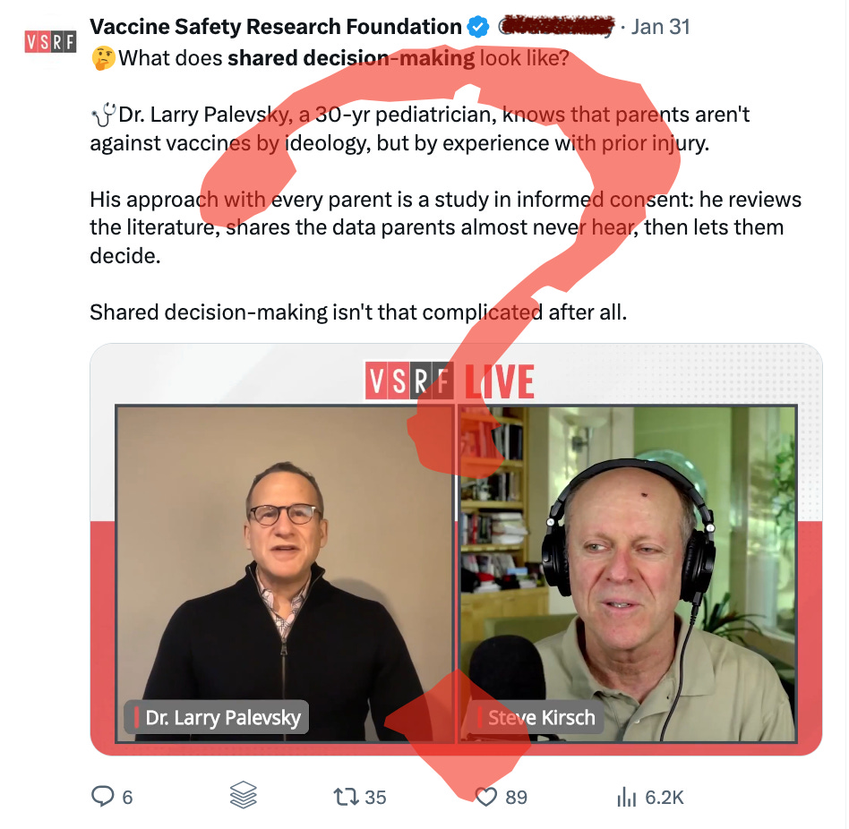Screen dimensions: 849x829
Task: Click the redacted account handle
Action: pos(556,26)
